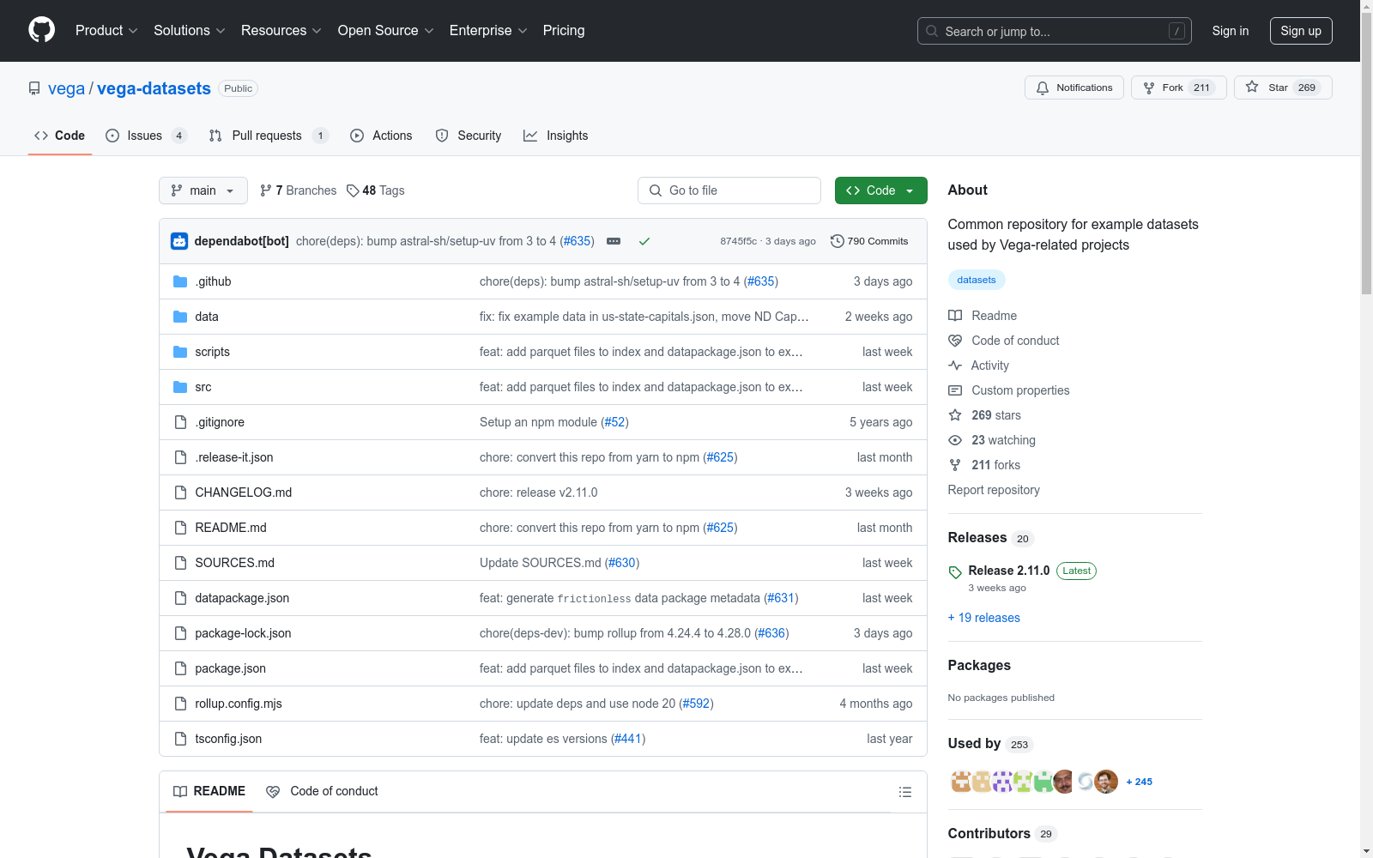Open the Actions tab
The width and height of the screenshot is (1373, 858).
coord(381,136)
